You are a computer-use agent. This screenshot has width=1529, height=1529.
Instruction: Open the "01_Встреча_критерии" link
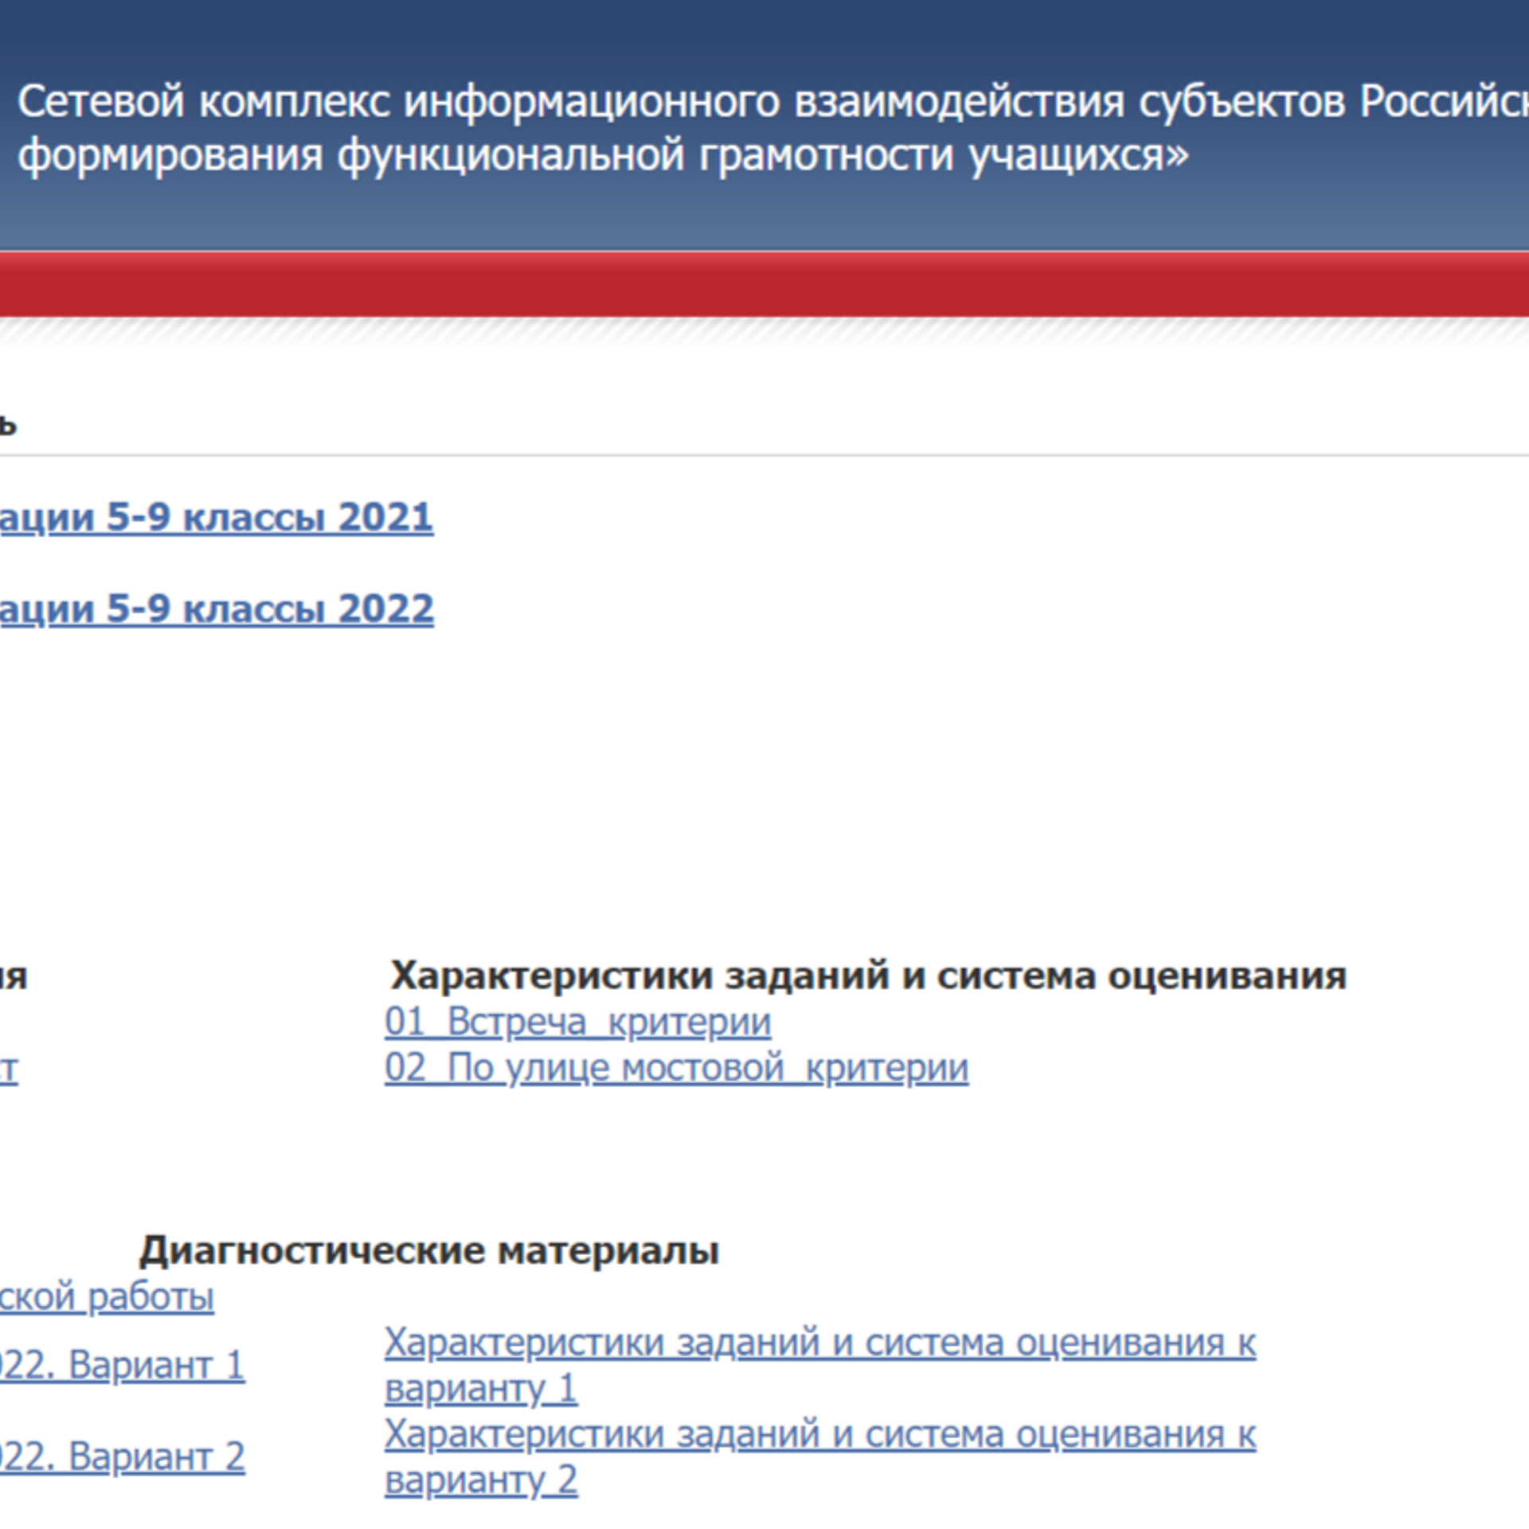click(x=577, y=1022)
